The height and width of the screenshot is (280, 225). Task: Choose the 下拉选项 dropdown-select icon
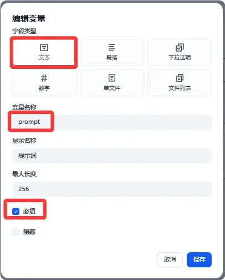[180, 47]
